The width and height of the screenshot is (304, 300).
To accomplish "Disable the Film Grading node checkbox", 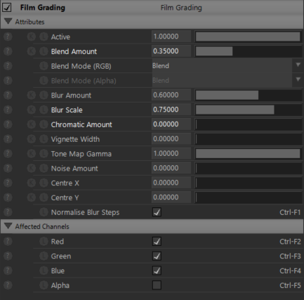I will (x=7, y=7).
